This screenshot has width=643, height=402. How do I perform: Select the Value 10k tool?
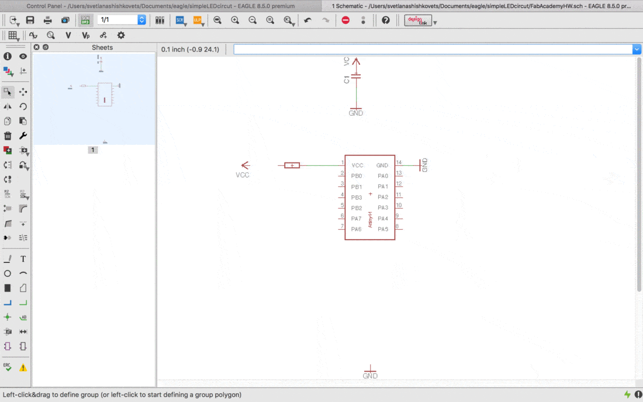[24, 194]
